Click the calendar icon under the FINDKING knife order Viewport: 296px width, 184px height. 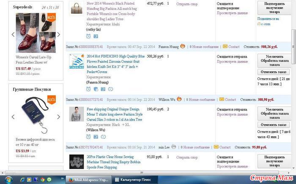[x=103, y=89]
